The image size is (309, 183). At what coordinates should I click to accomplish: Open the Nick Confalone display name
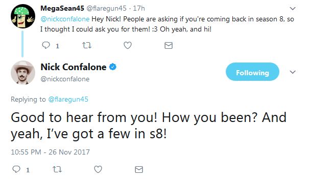pyautogui.click(x=74, y=67)
